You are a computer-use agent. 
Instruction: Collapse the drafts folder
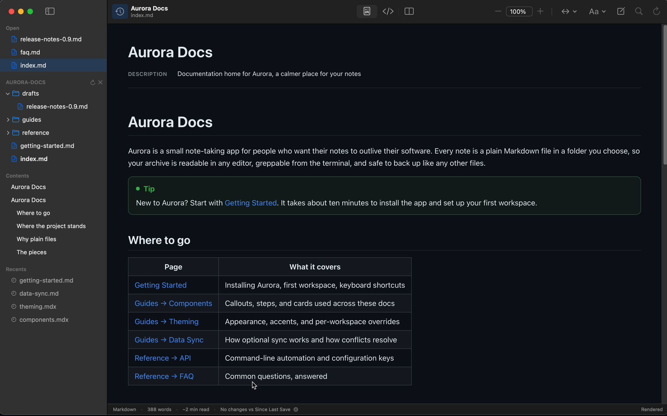[x=8, y=94]
